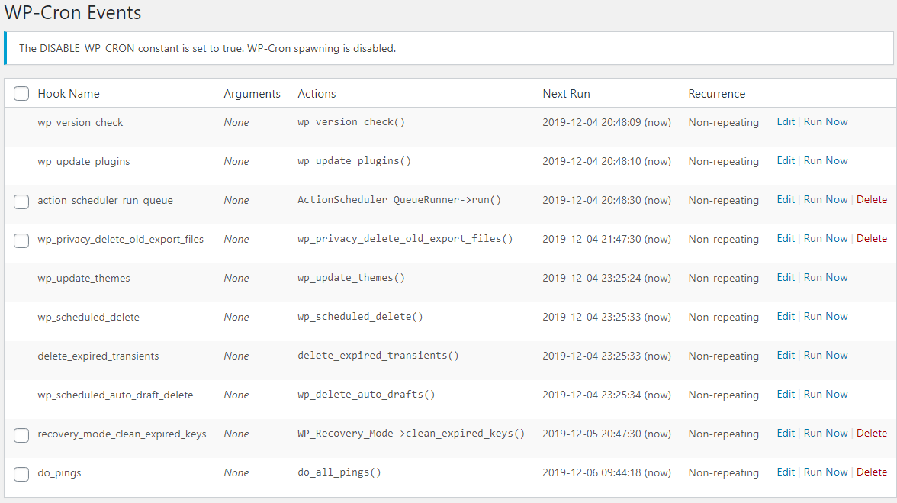Click None argument in the wp_update_themes row

pos(236,278)
